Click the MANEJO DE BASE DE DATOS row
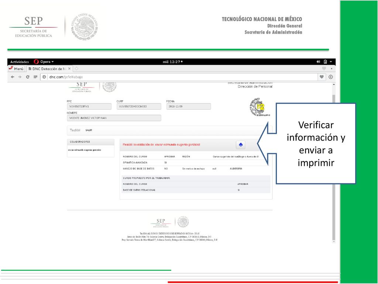 (x=196, y=169)
